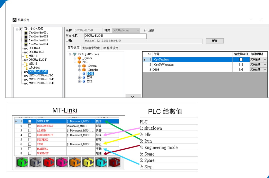Click OPC icon beside MR3-OPCUA-RCS-B
Screen dimensions: 269x178
(x=26, y=84)
